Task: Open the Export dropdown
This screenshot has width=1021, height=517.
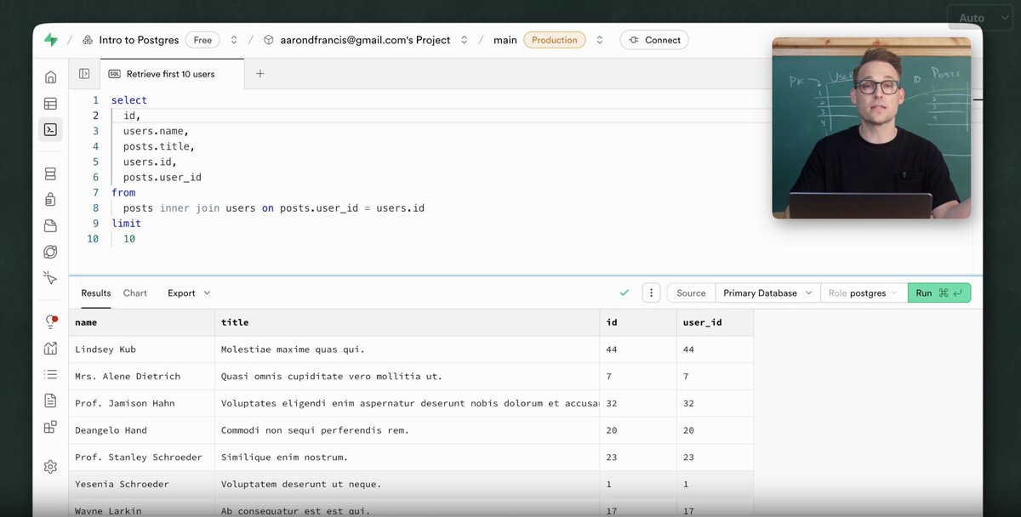Action: 188,293
